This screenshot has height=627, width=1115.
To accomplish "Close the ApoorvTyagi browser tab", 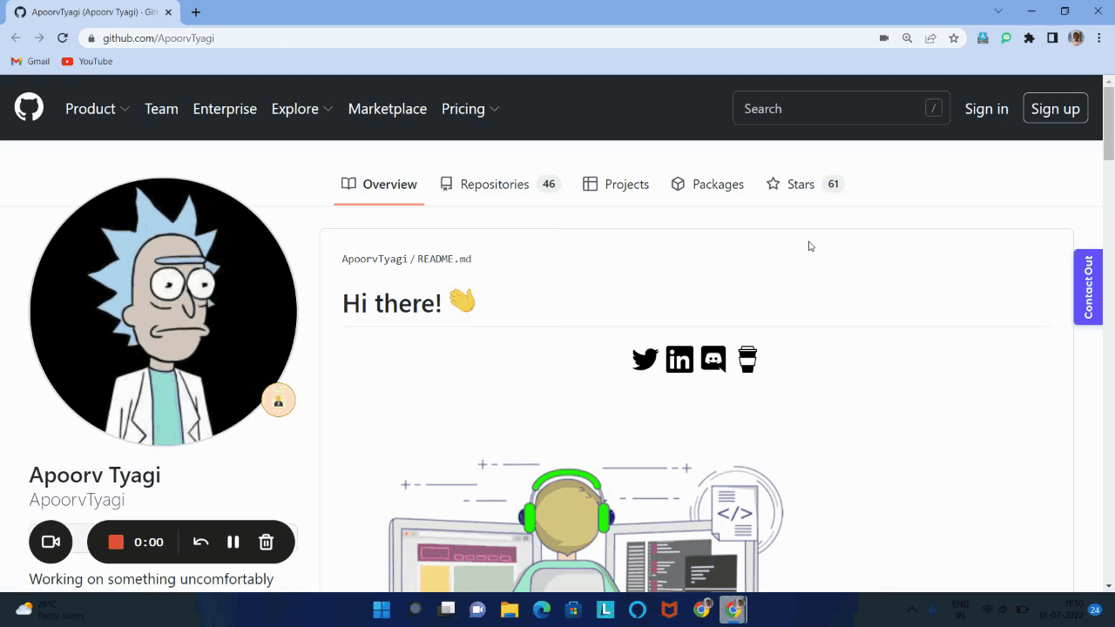I will tap(168, 12).
